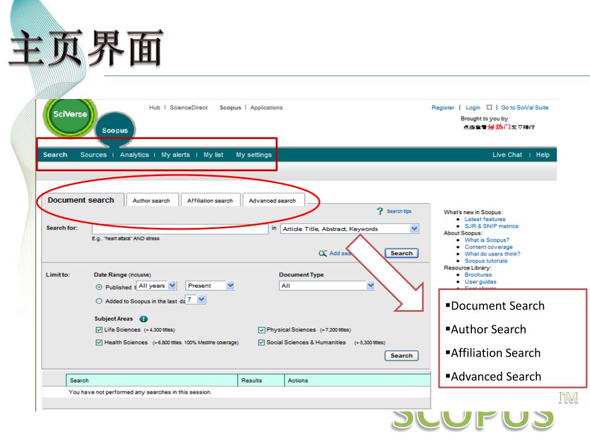The image size is (590, 442).
Task: Open the All years dropdown
Action: pos(156,285)
